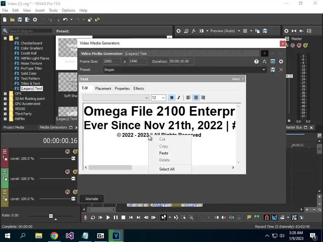This screenshot has height=242, width=323.
Task: Collapse the All plug-ins tree folder
Action: point(5,38)
